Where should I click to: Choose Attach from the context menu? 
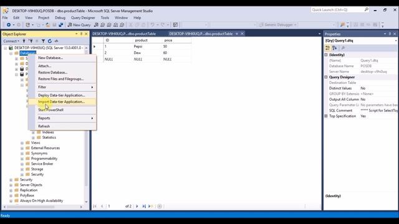[62, 66]
